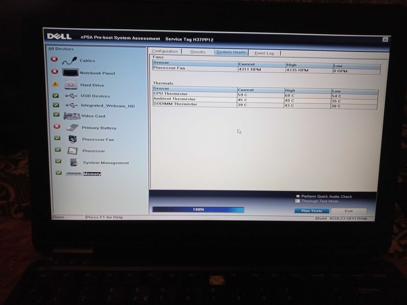This screenshot has height=305, width=407.
Task: Click yellow warning status beside Hard Drive
Action: (55, 84)
